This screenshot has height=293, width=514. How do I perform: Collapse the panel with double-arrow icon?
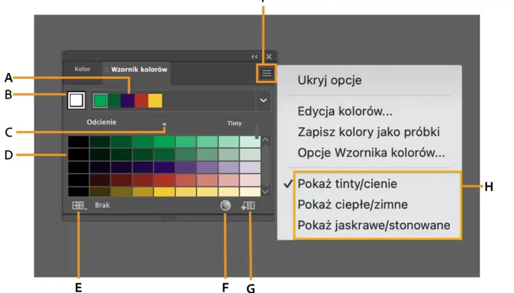click(x=255, y=57)
